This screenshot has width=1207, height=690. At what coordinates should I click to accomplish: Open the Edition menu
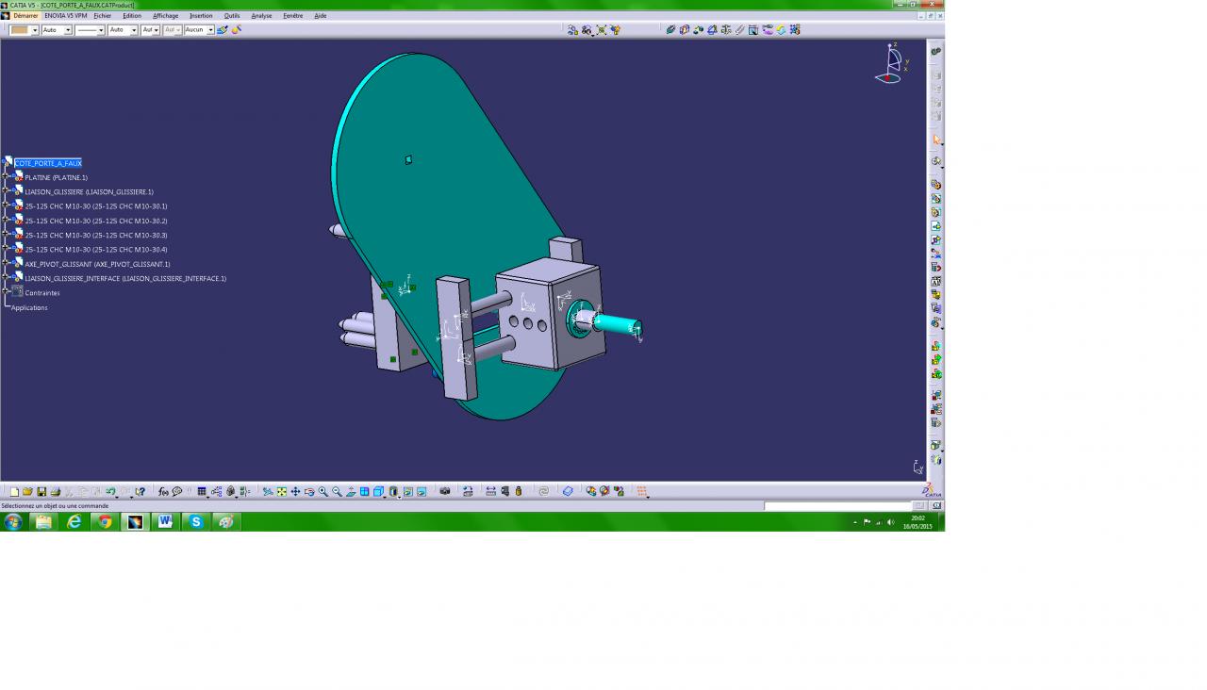(x=132, y=16)
